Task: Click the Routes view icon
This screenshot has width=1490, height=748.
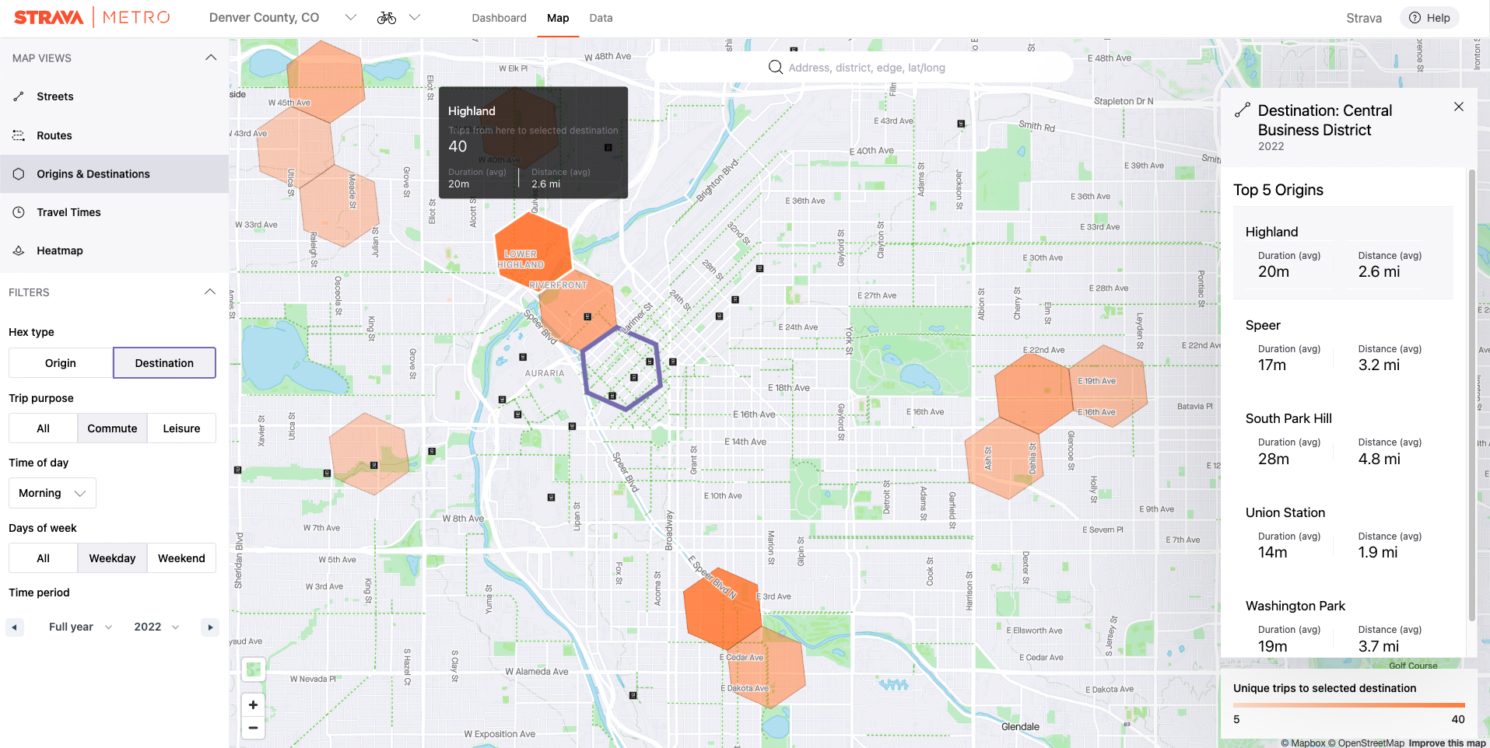Action: (x=19, y=135)
